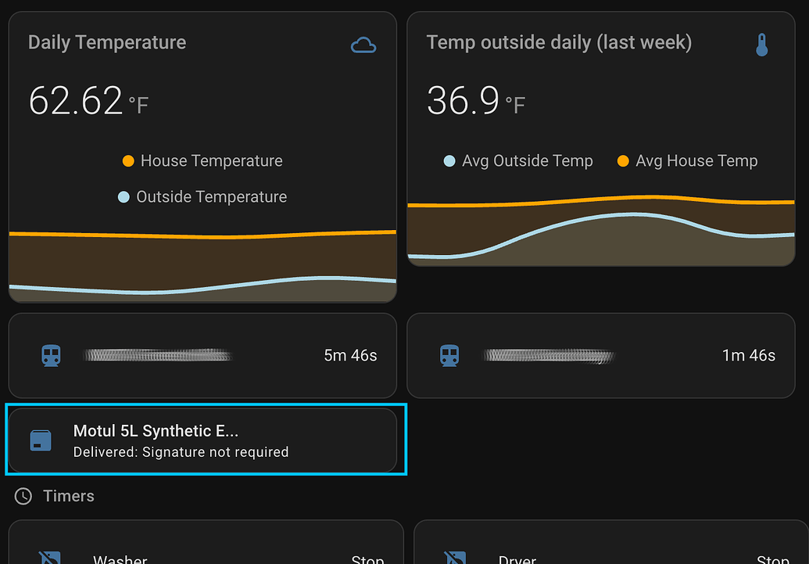
Task: Toggle the House Temperature series legend
Action: tap(211, 161)
